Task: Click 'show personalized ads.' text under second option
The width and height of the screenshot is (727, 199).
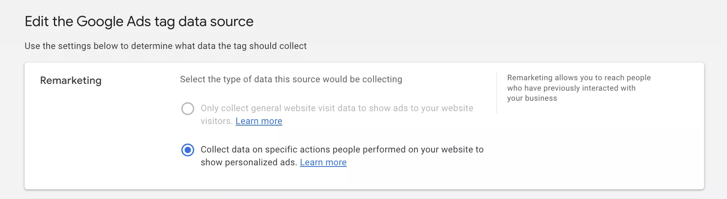Action: tap(248, 162)
